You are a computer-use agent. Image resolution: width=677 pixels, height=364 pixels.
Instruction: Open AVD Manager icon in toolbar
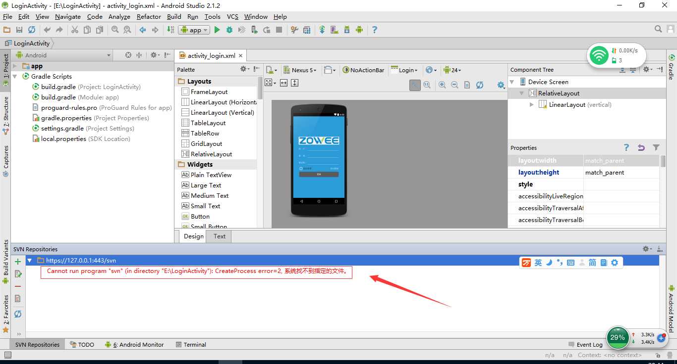pyautogui.click(x=335, y=30)
